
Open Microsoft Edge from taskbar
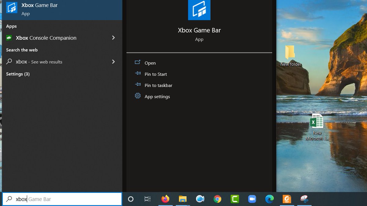point(269,199)
